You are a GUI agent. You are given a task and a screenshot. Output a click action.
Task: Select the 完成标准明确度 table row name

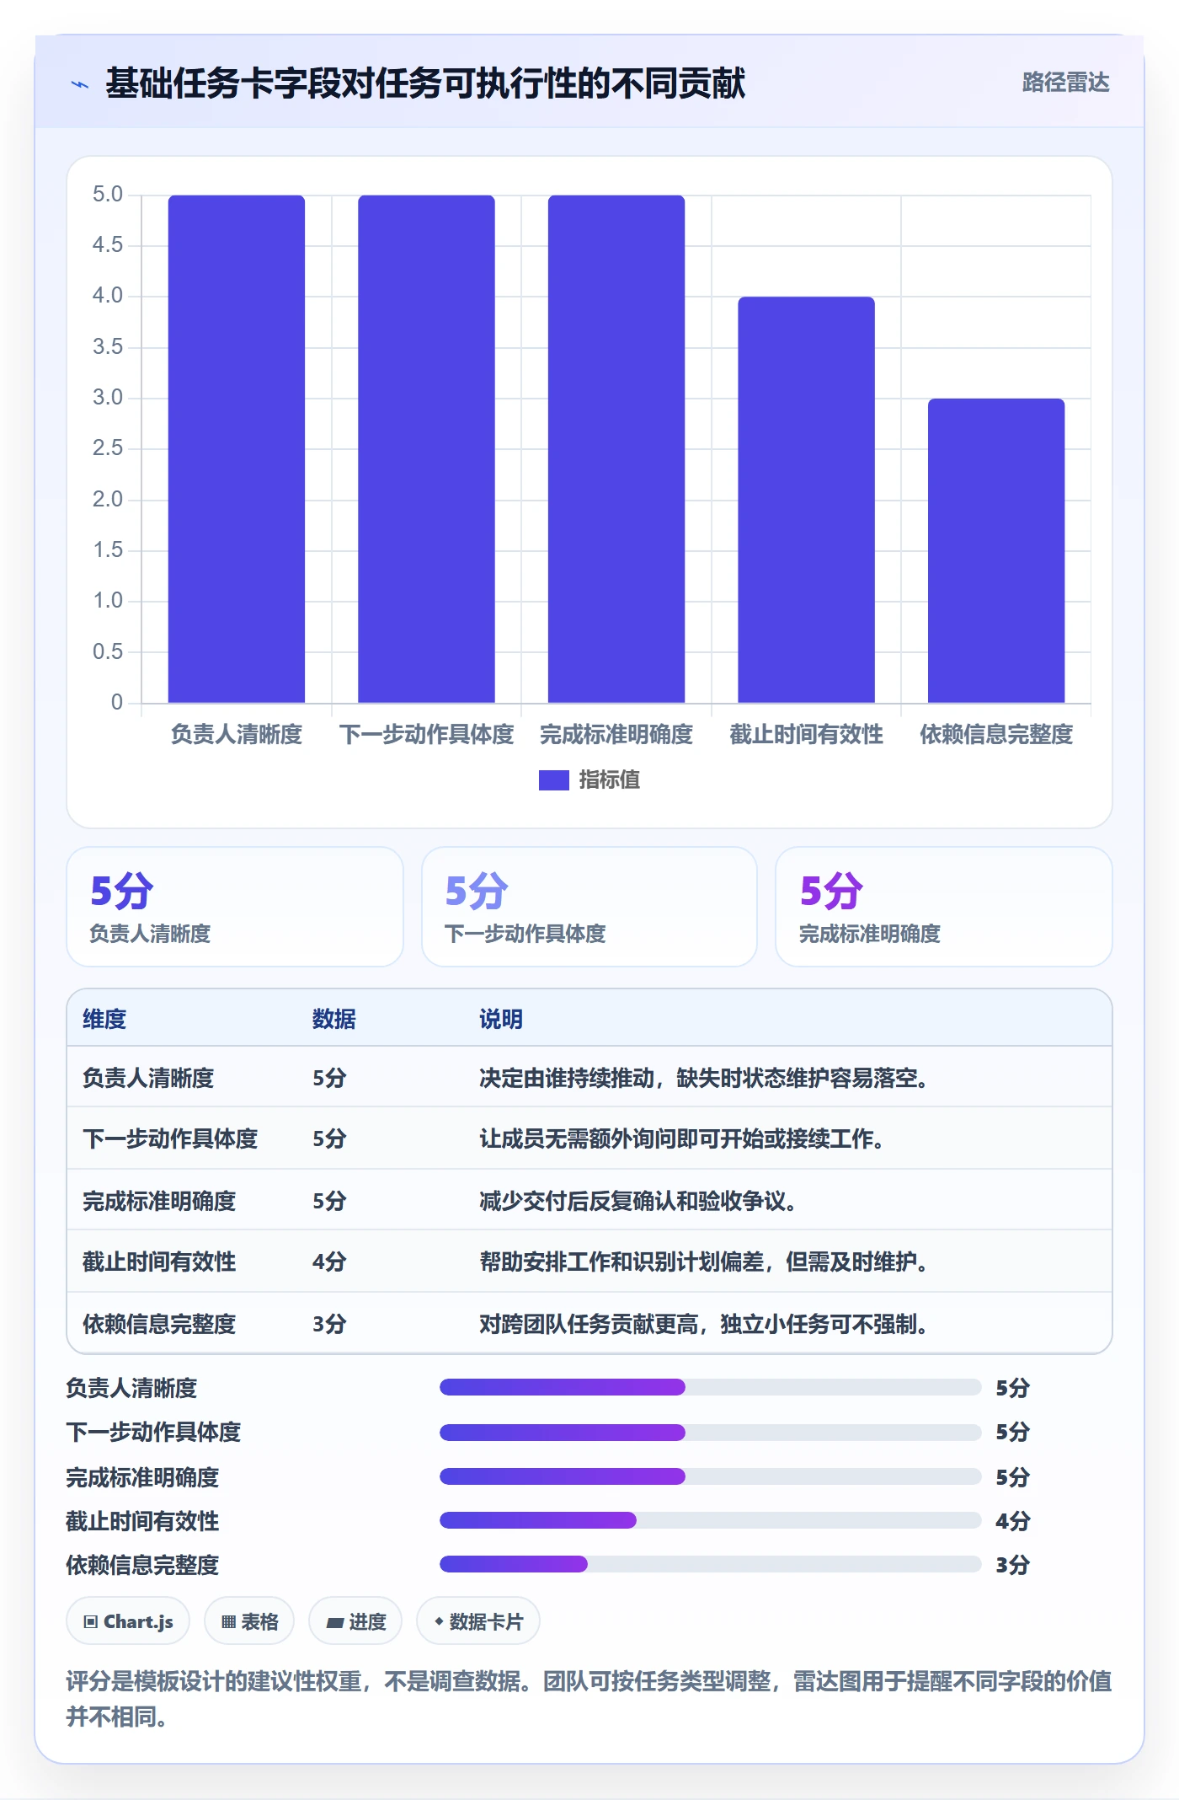159,1202
